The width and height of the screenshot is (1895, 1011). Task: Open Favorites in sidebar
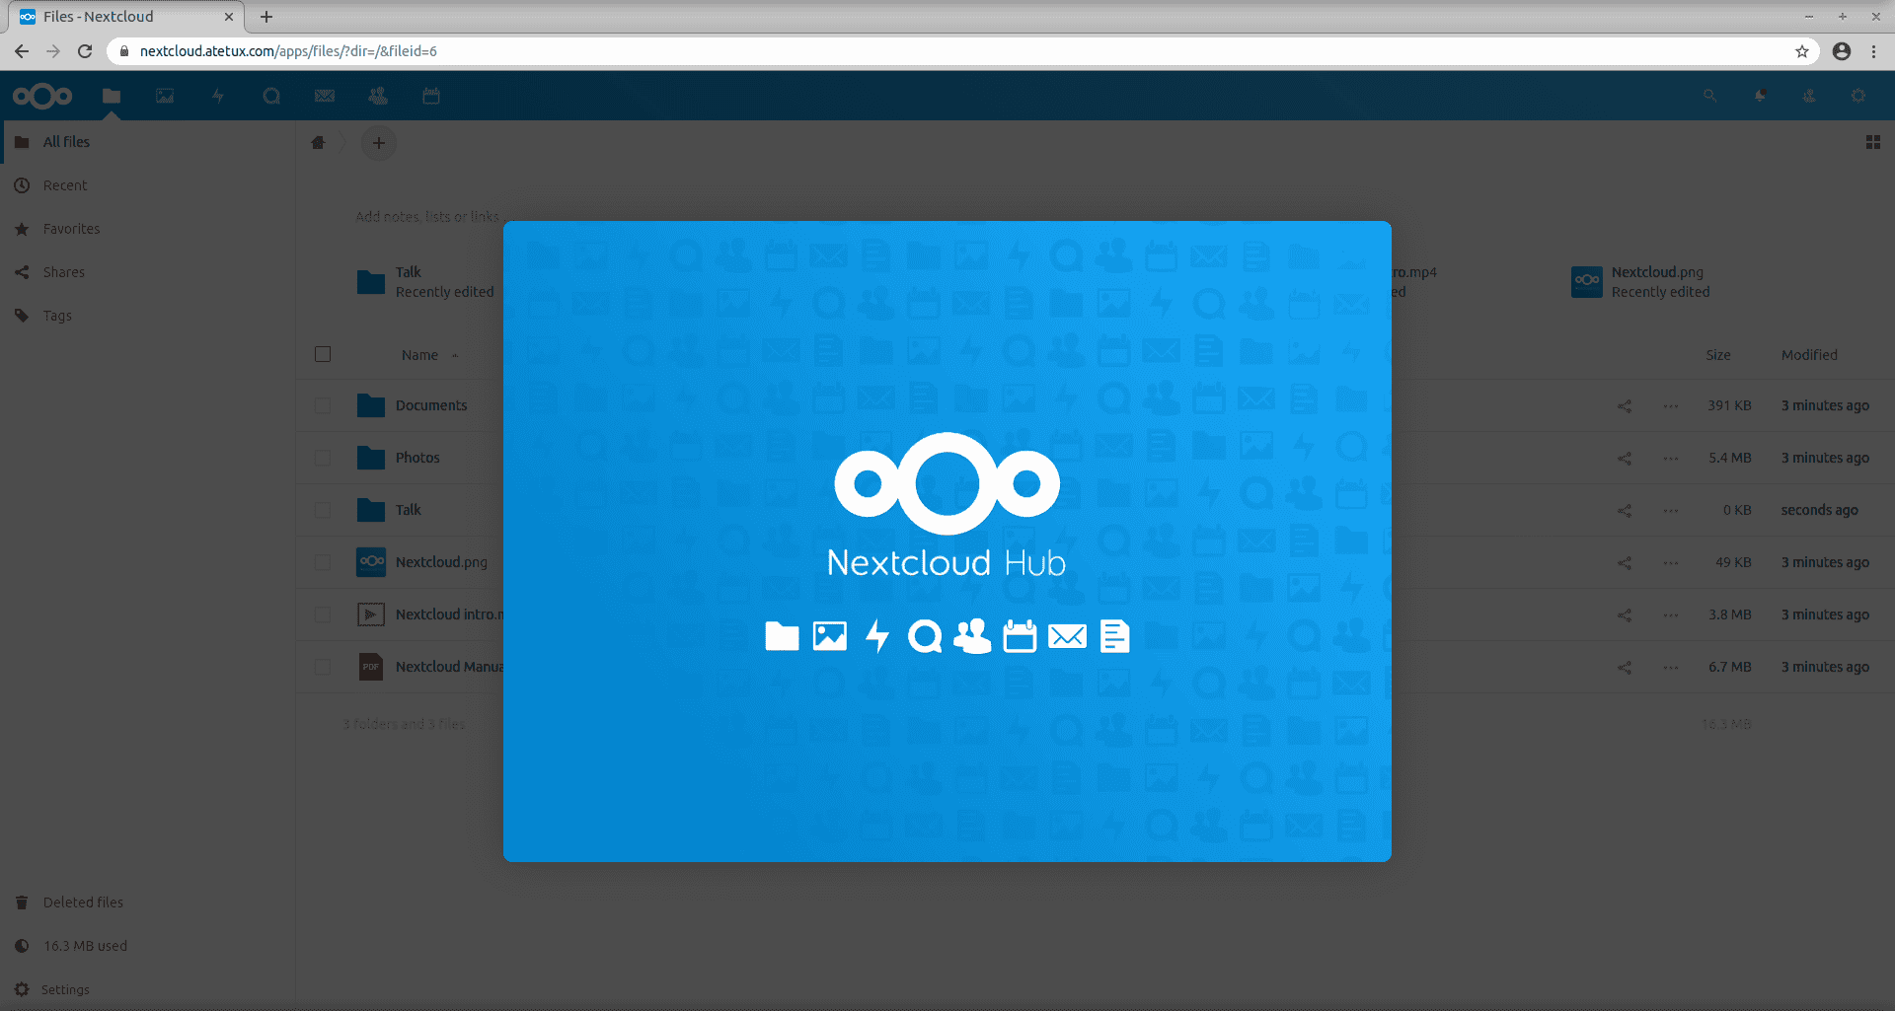point(148,229)
